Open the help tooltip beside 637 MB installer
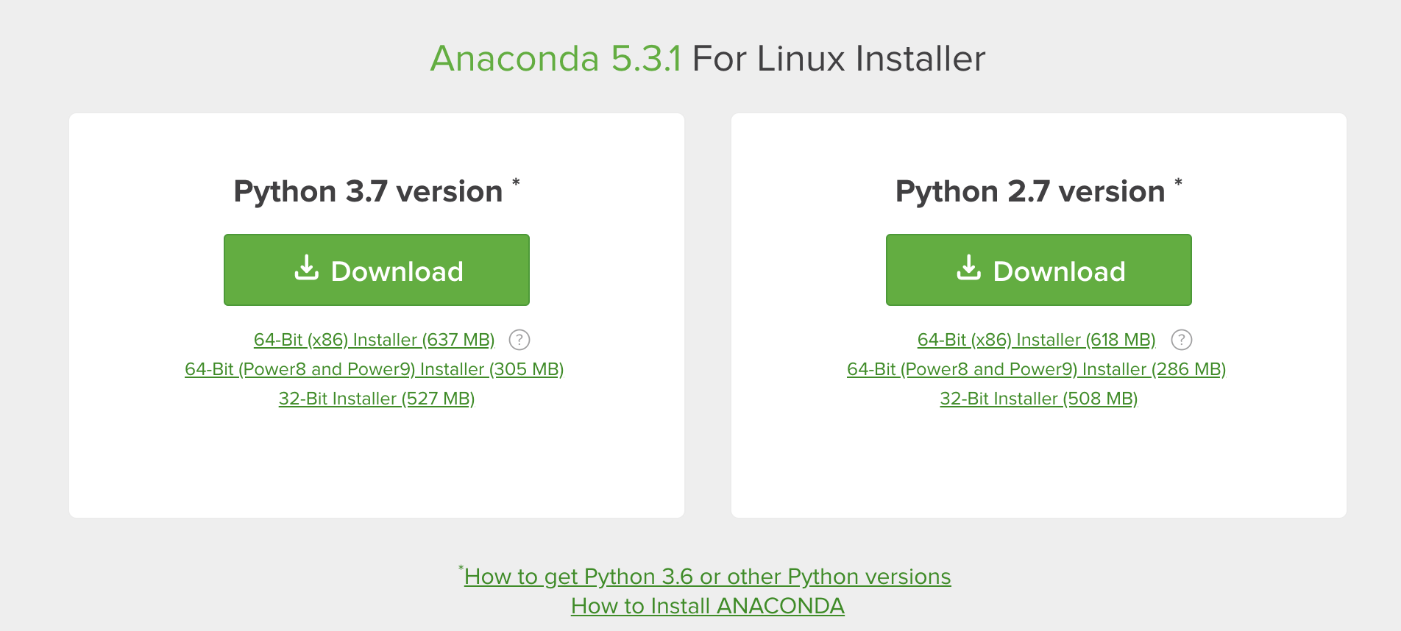Viewport: 1401px width, 631px height. 519,340
